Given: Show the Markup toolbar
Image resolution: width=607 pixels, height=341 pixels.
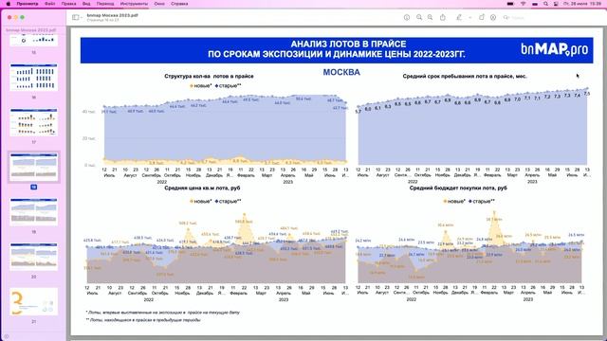Looking at the screenshot, I should point(493,17).
